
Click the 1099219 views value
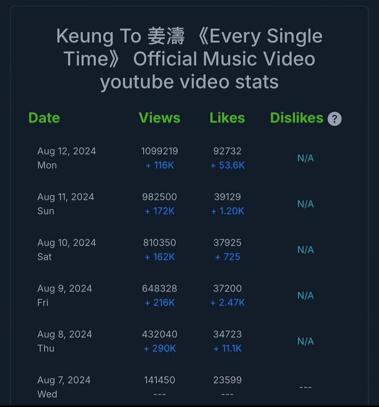[159, 151]
